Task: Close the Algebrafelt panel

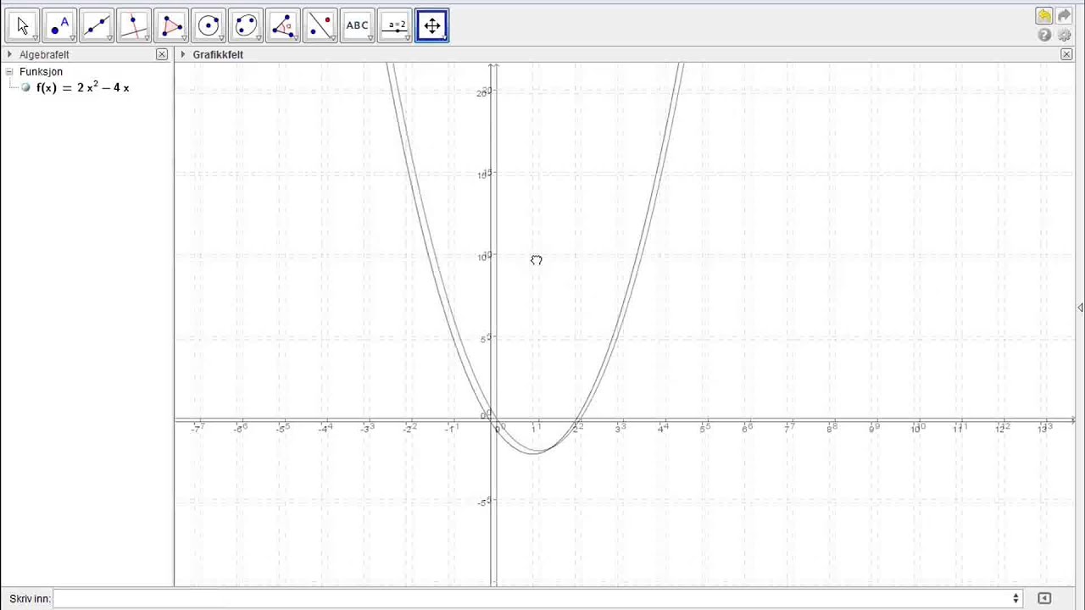Action: 162,54
